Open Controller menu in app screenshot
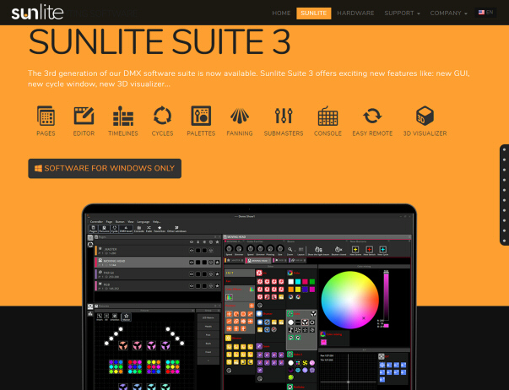The height and width of the screenshot is (390, 509). tap(96, 221)
